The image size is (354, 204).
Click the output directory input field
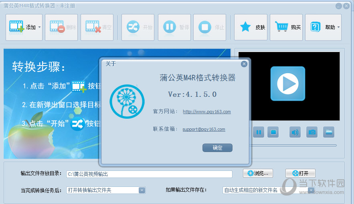149,174
